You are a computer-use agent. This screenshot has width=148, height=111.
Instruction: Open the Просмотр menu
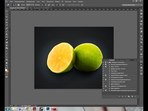[x=68, y=2]
